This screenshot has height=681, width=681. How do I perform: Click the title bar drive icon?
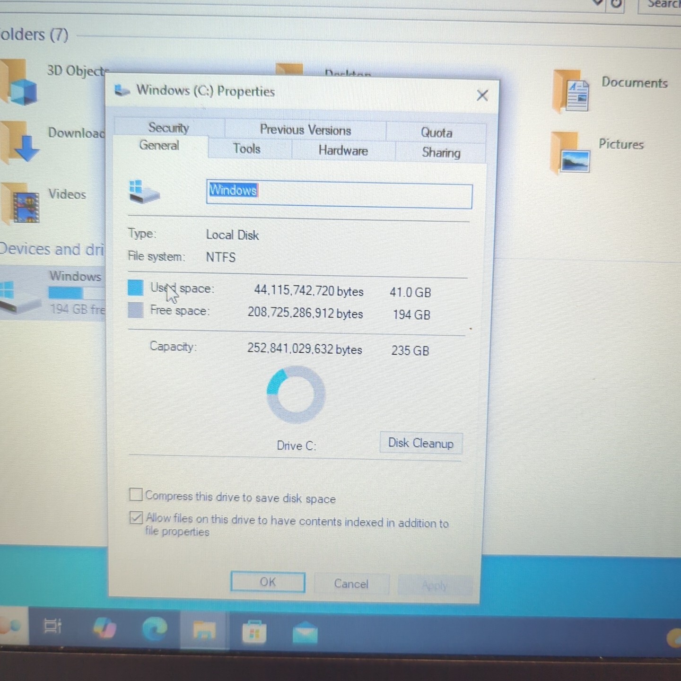tap(122, 90)
